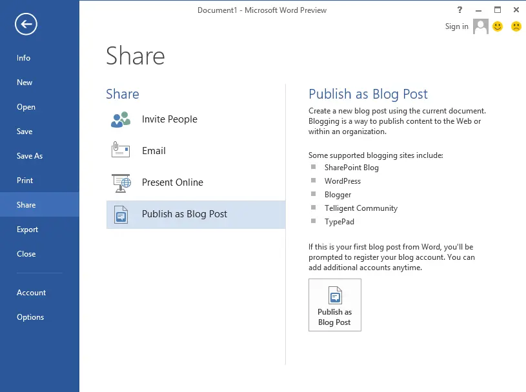Send a smile with the happy face icon
The width and height of the screenshot is (526, 392).
(x=498, y=26)
